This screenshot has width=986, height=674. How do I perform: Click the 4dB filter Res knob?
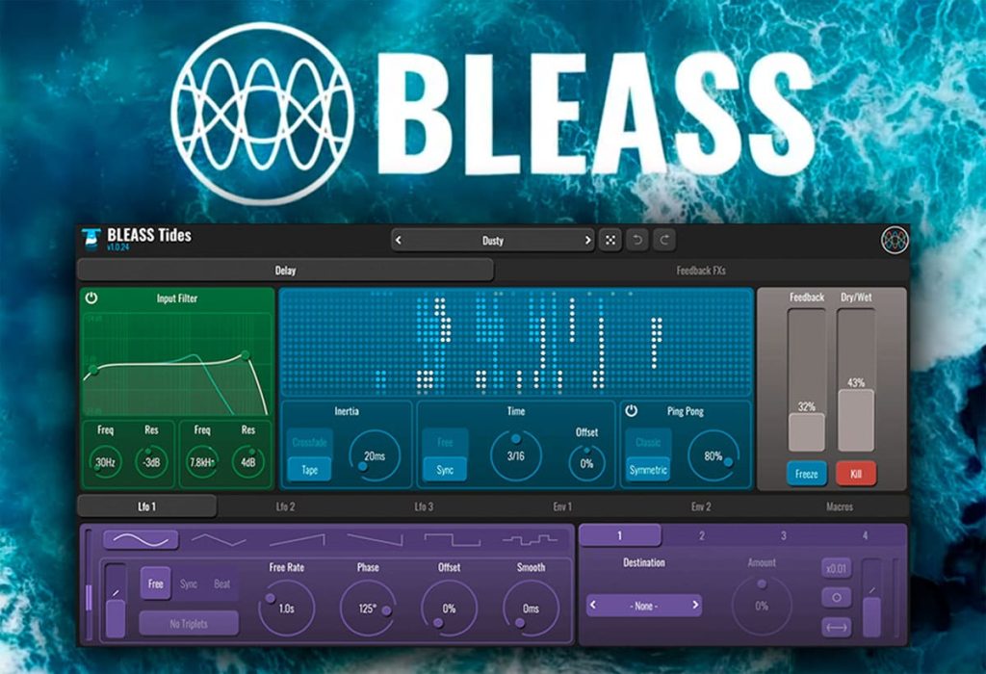pyautogui.click(x=248, y=462)
